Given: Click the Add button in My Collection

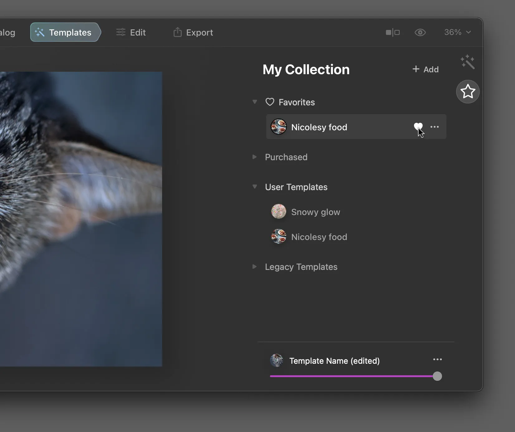Looking at the screenshot, I should pos(425,69).
